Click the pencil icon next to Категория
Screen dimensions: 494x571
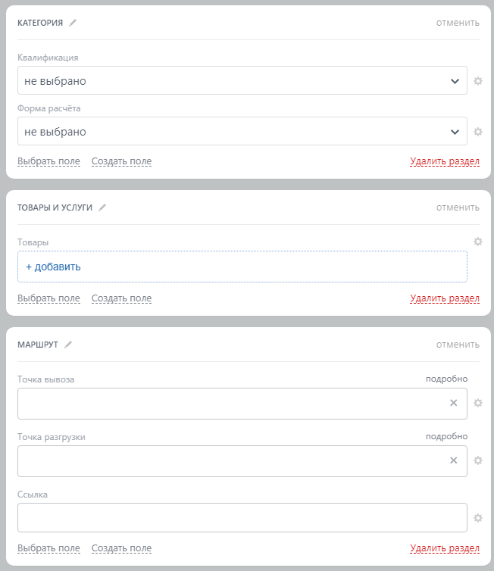73,23
